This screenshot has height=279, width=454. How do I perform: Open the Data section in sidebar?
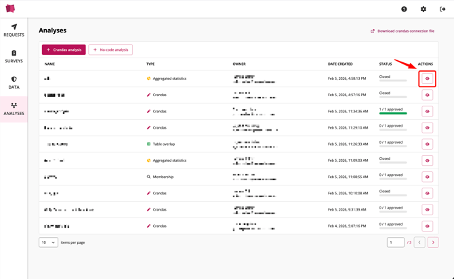pyautogui.click(x=14, y=83)
